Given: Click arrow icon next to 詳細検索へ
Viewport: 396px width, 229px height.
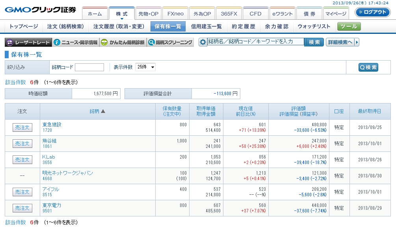Looking at the screenshot, I should [357, 42].
